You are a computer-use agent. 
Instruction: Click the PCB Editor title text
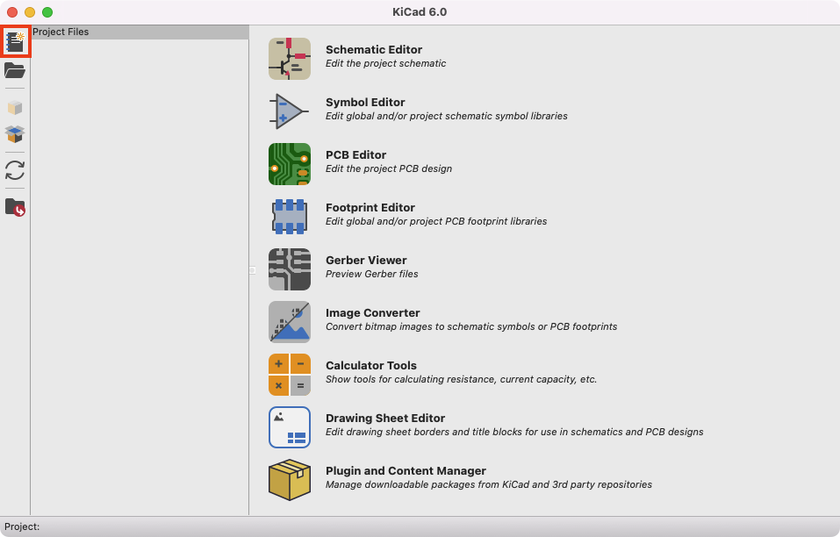click(x=355, y=154)
